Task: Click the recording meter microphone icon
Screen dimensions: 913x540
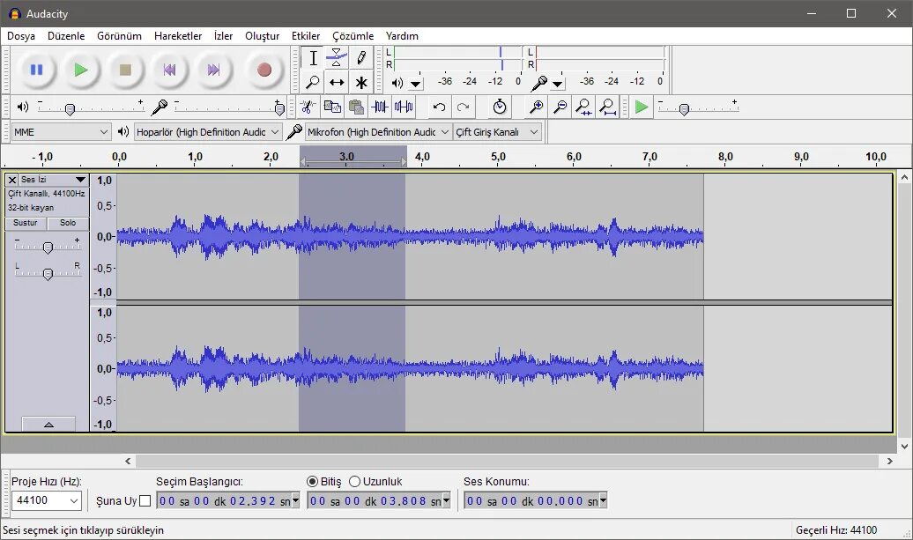Action: (x=538, y=83)
